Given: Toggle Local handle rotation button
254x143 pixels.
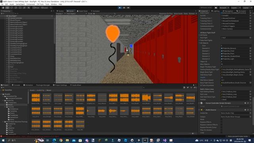Looking at the screenshot, I should [44, 8].
